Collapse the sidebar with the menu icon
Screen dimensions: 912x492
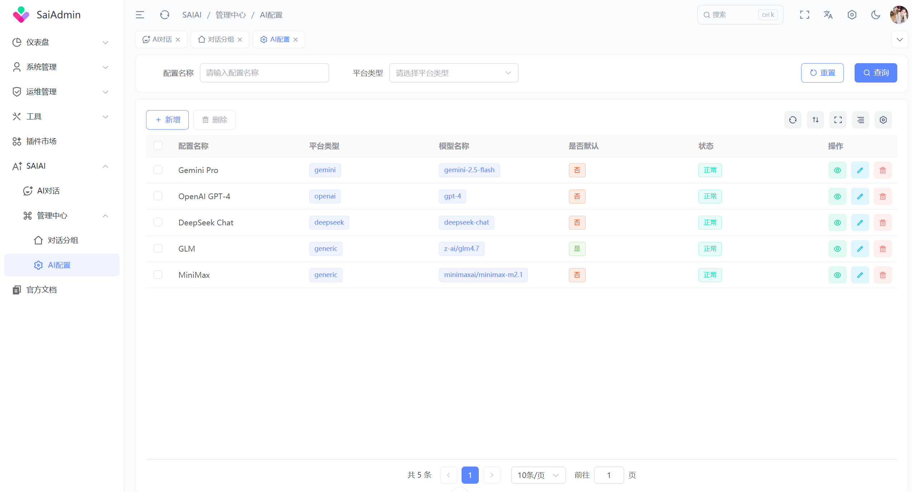coord(140,15)
